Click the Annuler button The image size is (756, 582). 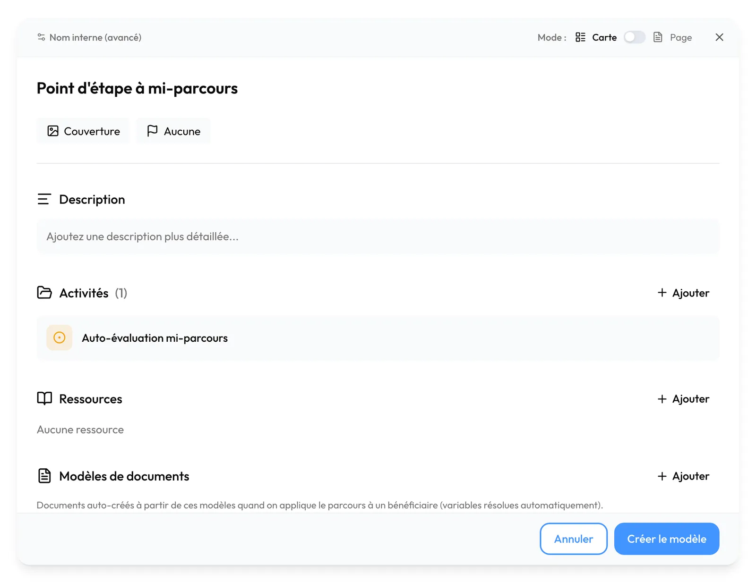coord(574,539)
